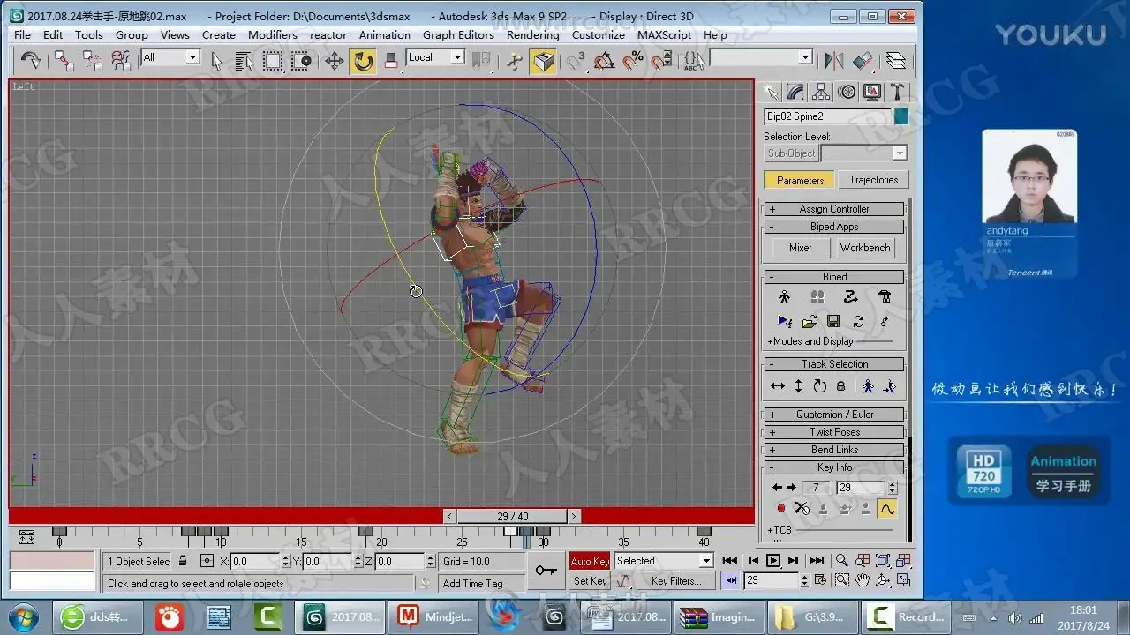The height and width of the screenshot is (635, 1130).
Task: Expand Modes and Display options
Action: 810,341
